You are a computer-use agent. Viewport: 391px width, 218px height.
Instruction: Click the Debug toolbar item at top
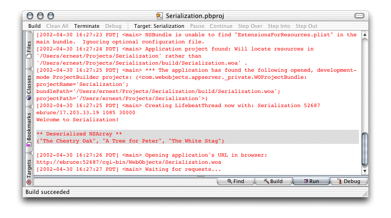coord(113,26)
